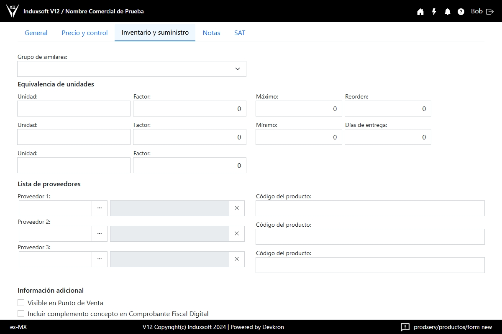This screenshot has width=502, height=334.
Task: Open the lightning bolt quick actions icon
Action: pyautogui.click(x=434, y=12)
